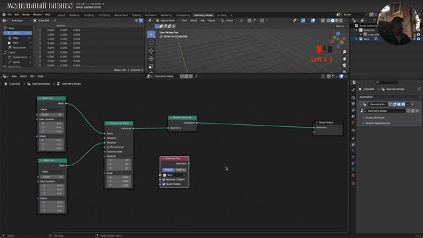Image resolution: width=423 pixels, height=238 pixels.
Task: Expand the Internal Dependencies panel
Action: click(x=377, y=123)
